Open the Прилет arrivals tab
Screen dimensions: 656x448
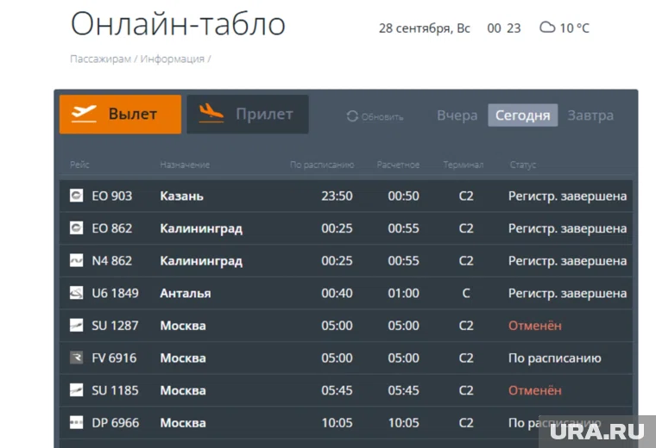click(247, 114)
